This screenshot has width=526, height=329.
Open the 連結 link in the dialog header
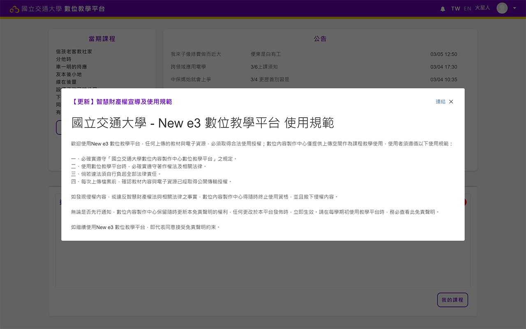tap(441, 102)
